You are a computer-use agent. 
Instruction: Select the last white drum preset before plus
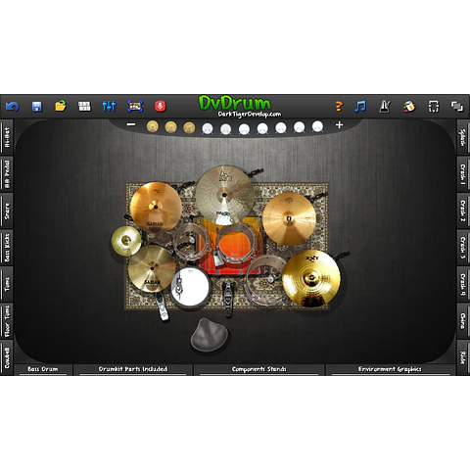tap(317, 126)
